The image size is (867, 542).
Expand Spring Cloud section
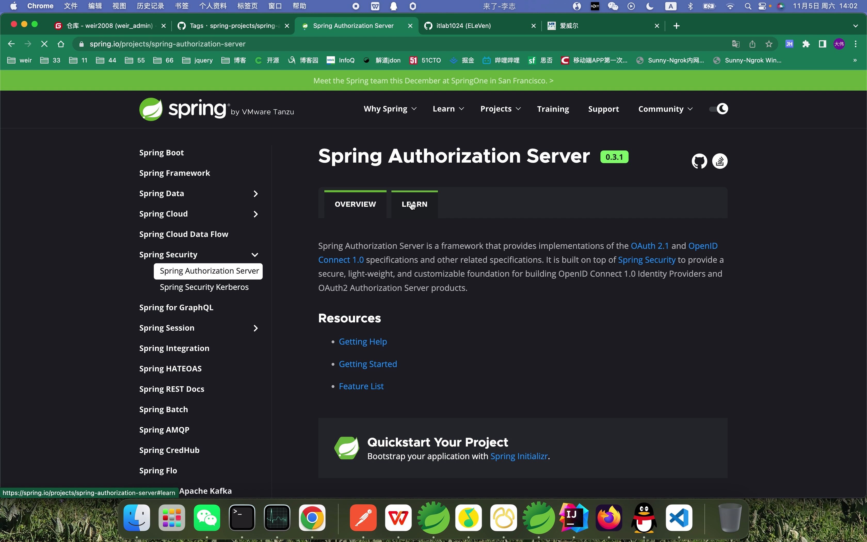255,213
